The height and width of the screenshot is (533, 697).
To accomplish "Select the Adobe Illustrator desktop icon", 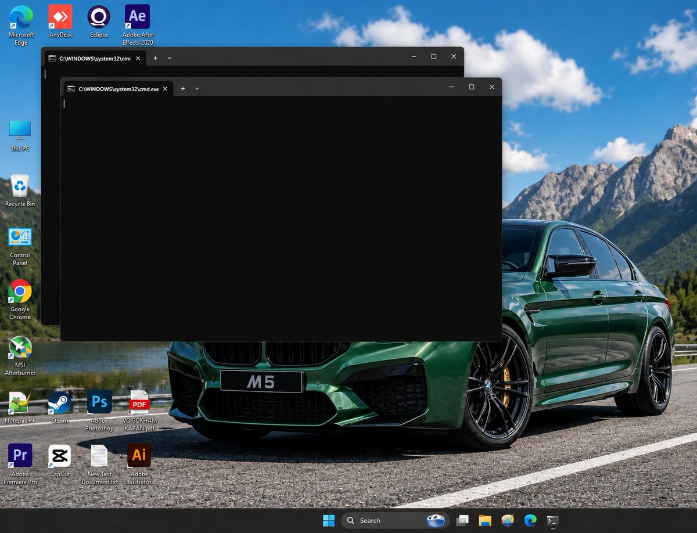I will coord(139,464).
